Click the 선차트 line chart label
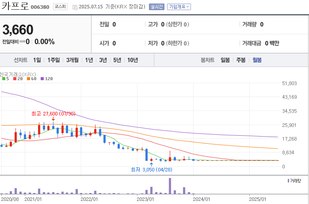309x204 pixels. [20, 60]
